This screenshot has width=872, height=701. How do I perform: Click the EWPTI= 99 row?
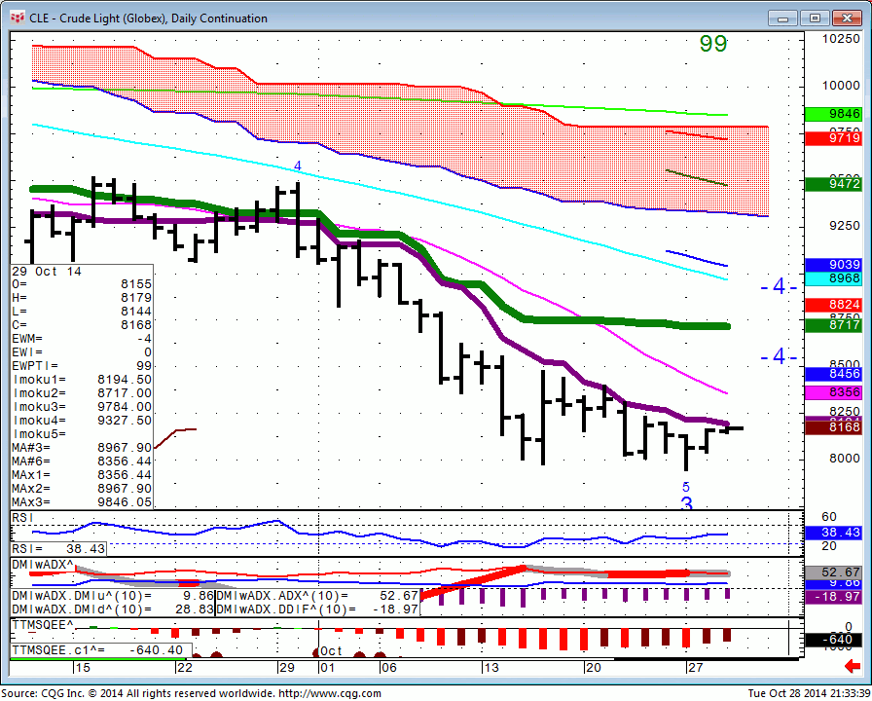[82, 366]
